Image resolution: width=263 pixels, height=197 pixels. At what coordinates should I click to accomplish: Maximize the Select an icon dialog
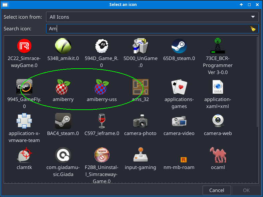[x=249, y=5]
